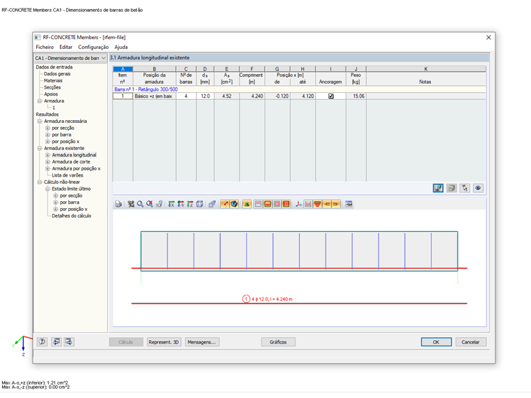Open the Configuração menu
The width and height of the screenshot is (531, 398).
(93, 47)
